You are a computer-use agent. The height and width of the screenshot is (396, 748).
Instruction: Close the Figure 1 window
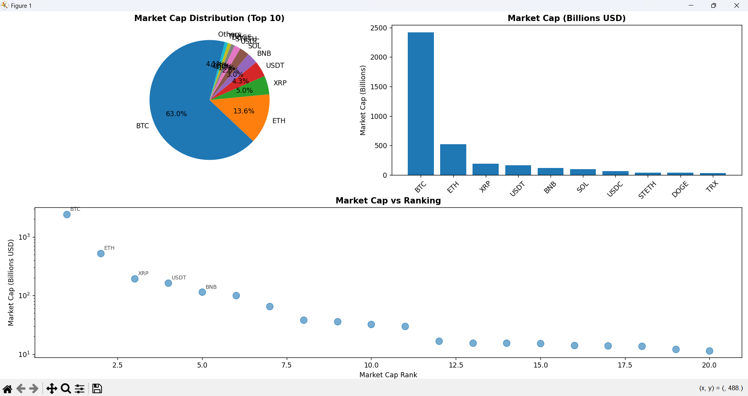point(736,5)
